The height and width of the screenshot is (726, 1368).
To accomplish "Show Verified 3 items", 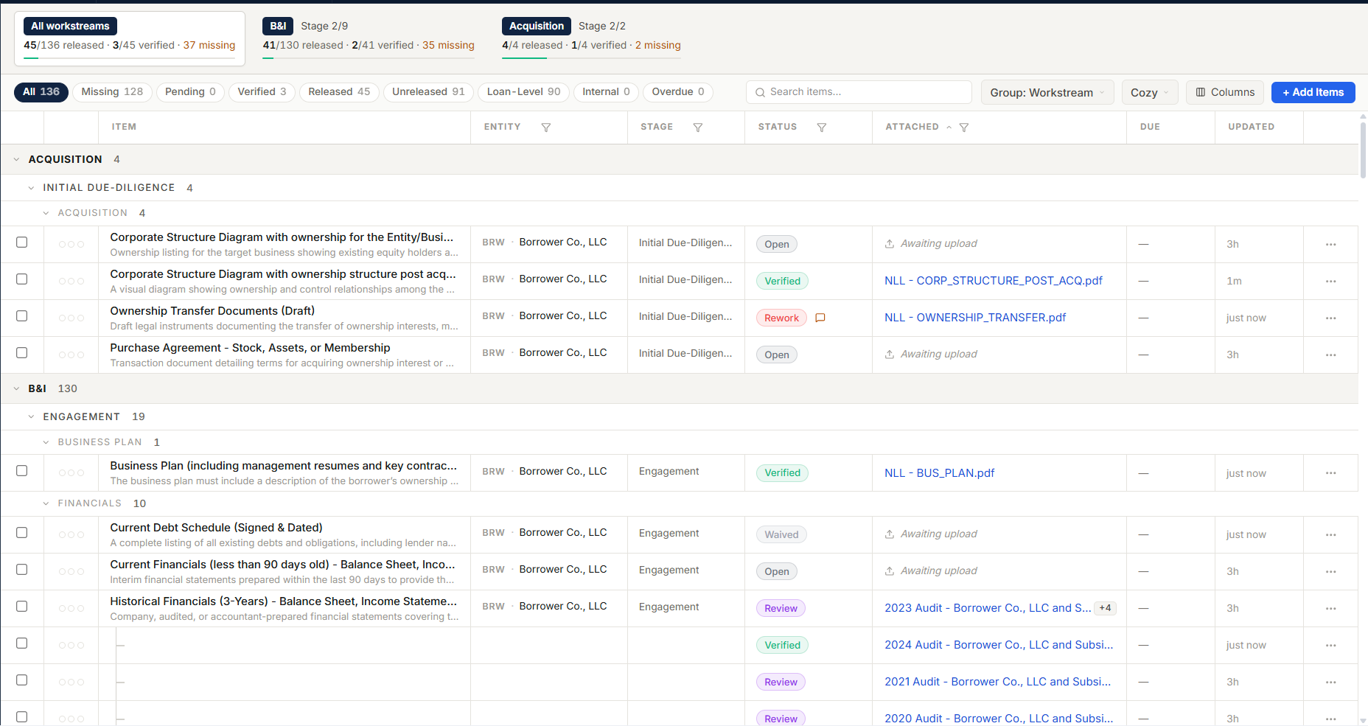I will [262, 92].
